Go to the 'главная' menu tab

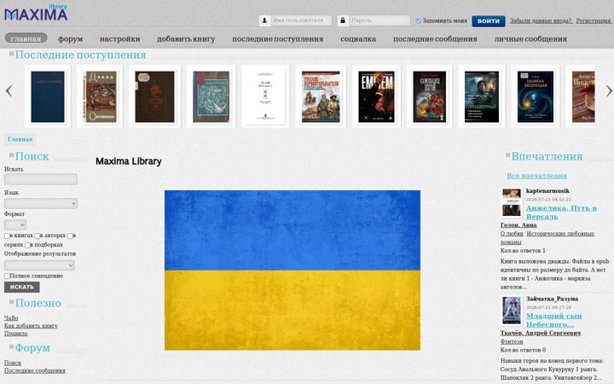click(x=26, y=38)
